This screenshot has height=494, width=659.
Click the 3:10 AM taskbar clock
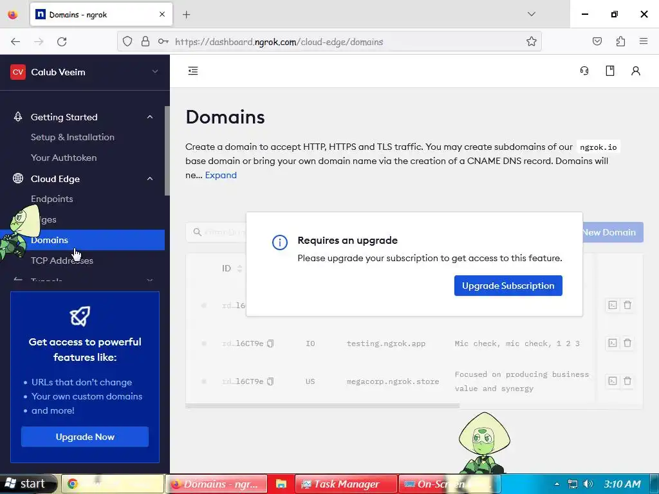coord(622,484)
